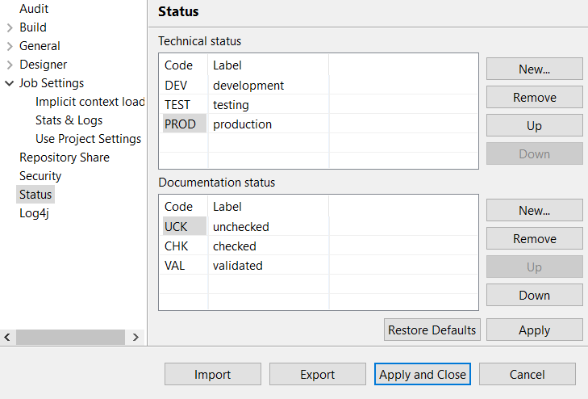Click the Export button
This screenshot has width=588, height=399.
click(x=317, y=375)
